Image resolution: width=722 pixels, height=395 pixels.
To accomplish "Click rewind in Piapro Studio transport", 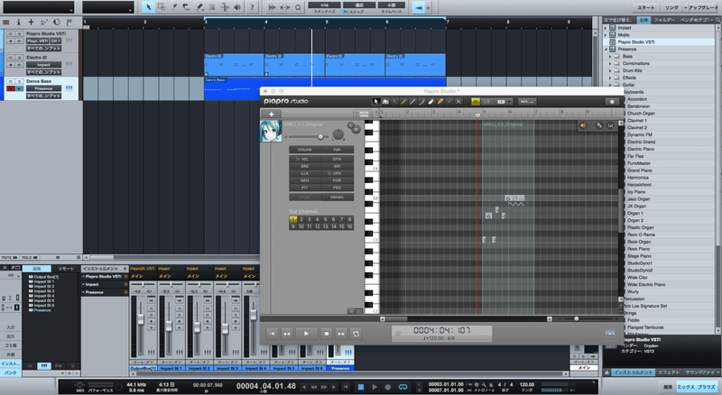I will click(286, 334).
